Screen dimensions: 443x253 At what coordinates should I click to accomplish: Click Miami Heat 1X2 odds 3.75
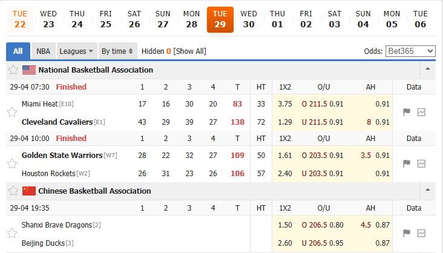pos(285,104)
